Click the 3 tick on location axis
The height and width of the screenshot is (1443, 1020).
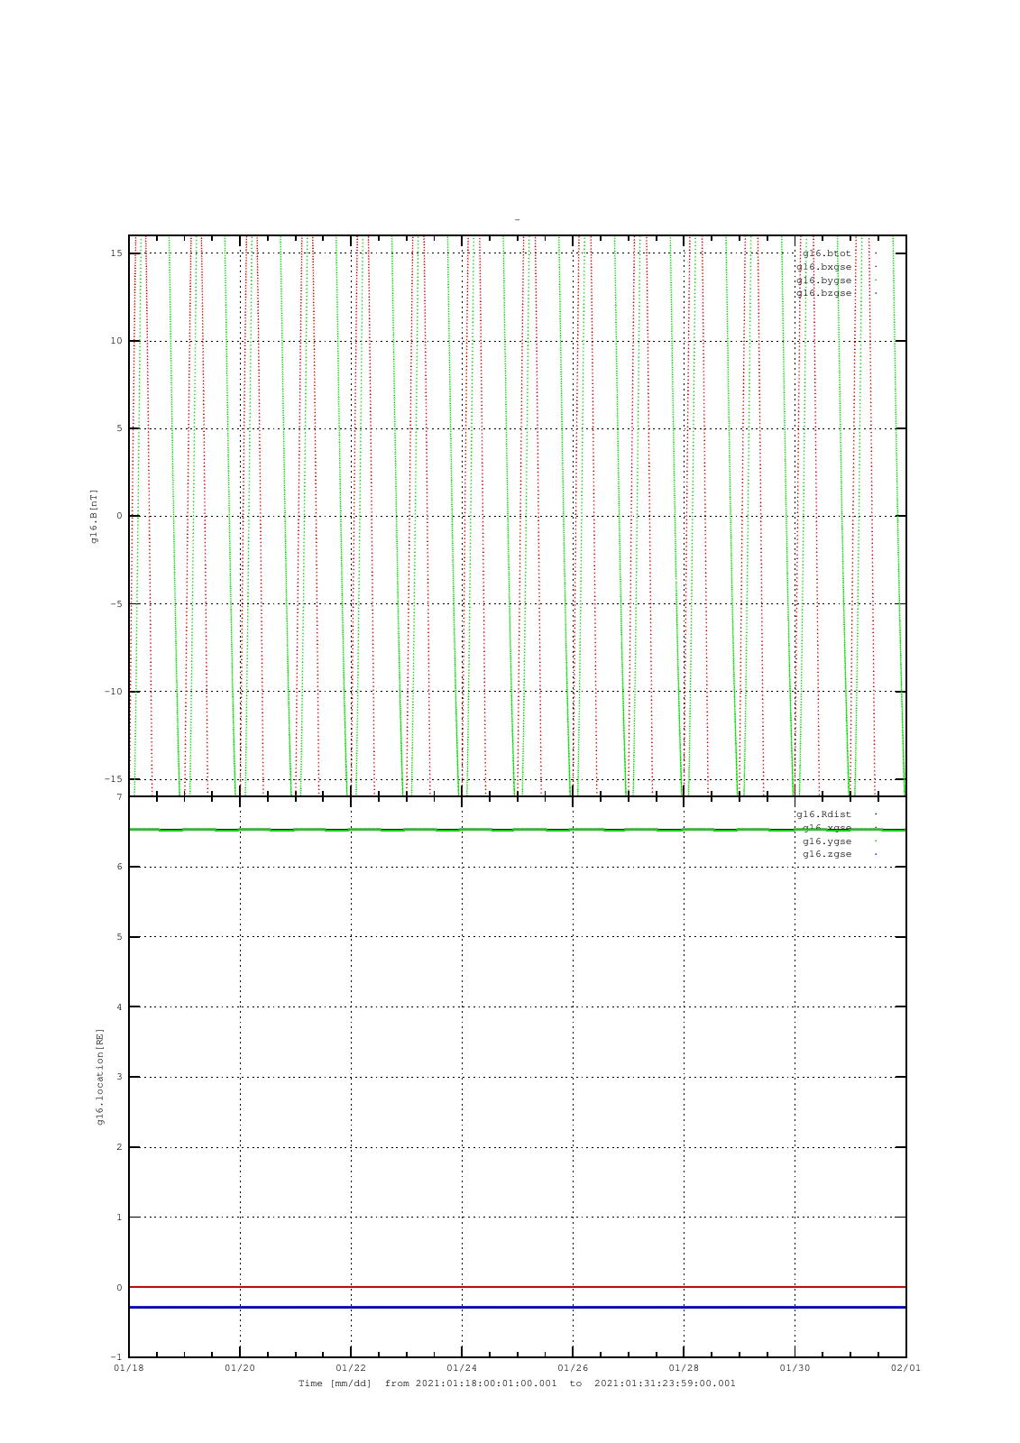click(119, 1077)
